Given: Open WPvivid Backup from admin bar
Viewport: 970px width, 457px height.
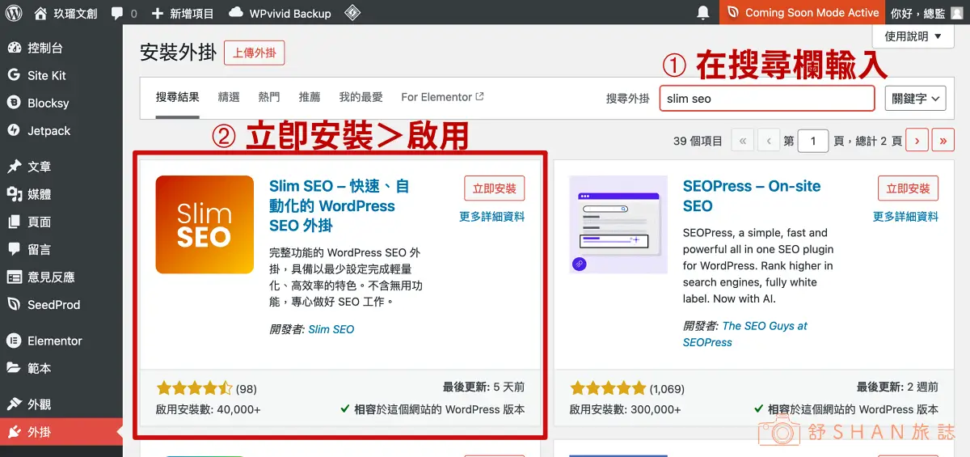Looking at the screenshot, I should pos(280,13).
